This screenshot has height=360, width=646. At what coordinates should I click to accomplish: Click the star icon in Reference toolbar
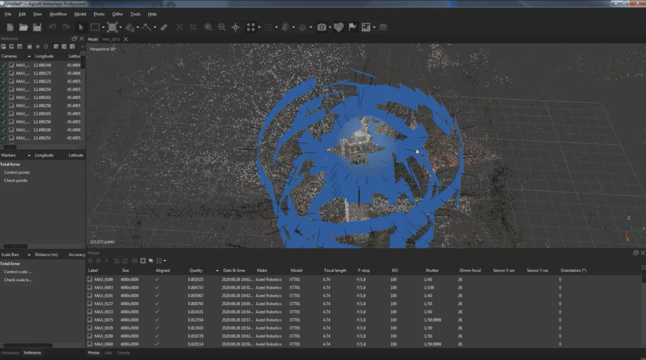[x=38, y=47]
